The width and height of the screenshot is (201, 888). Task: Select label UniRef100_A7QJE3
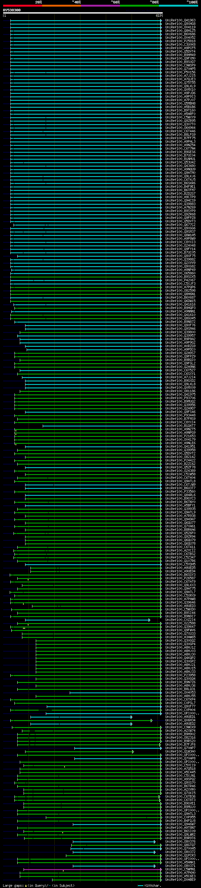coord(180,79)
